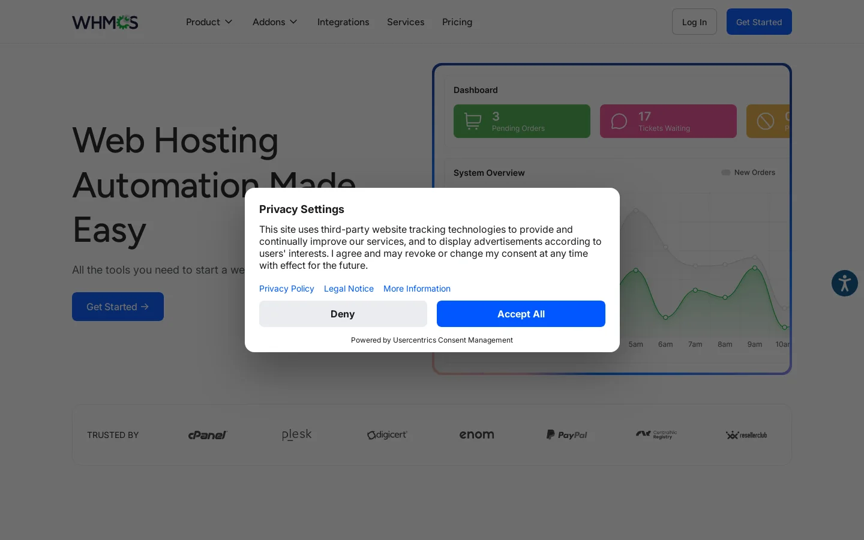Screen dimensions: 864x540
Task: Click the CentralNic Registry logo
Action: 656,434
